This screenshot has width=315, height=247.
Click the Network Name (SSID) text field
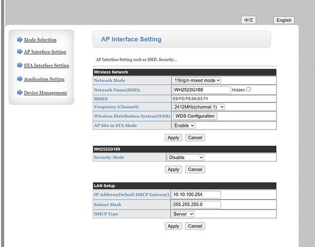pos(201,90)
